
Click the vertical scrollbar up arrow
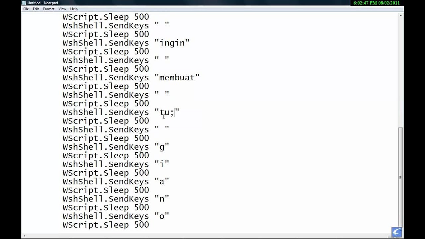click(401, 15)
